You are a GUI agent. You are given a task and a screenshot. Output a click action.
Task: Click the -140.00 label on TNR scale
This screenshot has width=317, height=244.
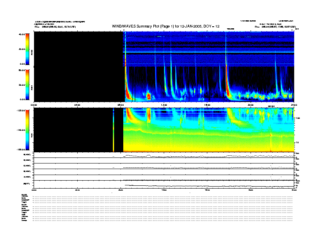(21, 130)
